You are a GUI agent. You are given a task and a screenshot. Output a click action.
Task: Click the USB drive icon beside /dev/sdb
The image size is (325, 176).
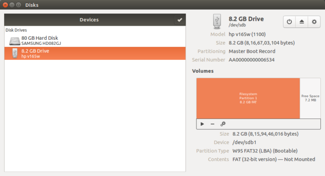[x=217, y=21]
